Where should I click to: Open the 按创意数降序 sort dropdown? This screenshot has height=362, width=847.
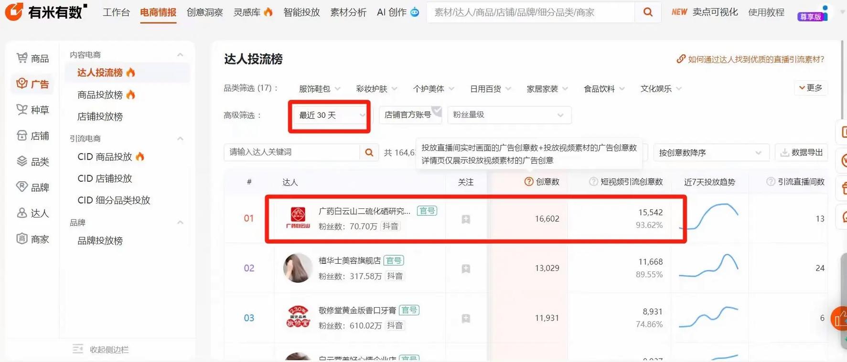click(711, 153)
